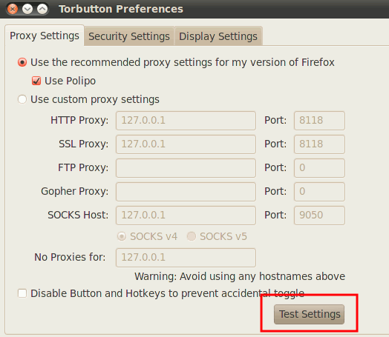Focus the HTTP Proxy address field
This screenshot has height=337, width=389.
(x=186, y=121)
